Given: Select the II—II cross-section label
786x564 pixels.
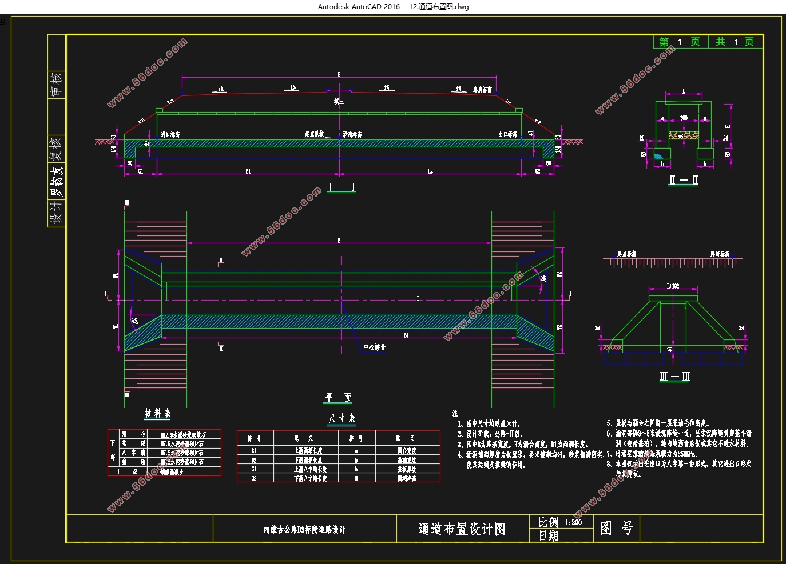Looking at the screenshot, I should pos(683,180).
